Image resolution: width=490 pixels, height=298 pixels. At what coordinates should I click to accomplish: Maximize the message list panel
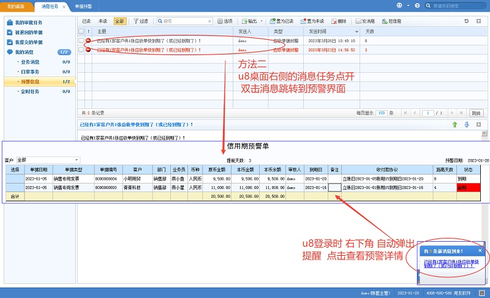(478, 21)
